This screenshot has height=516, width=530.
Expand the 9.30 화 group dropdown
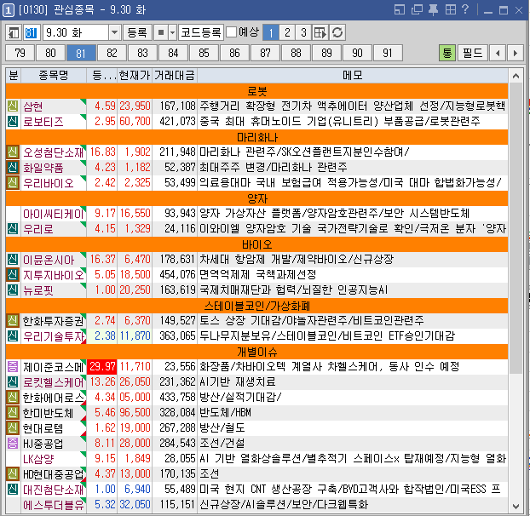pos(115,32)
